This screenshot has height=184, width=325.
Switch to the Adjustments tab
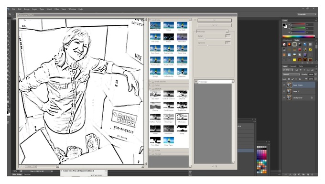point(288,40)
